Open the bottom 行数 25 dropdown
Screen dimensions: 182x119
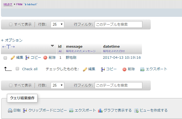pyautogui.click(x=57, y=86)
